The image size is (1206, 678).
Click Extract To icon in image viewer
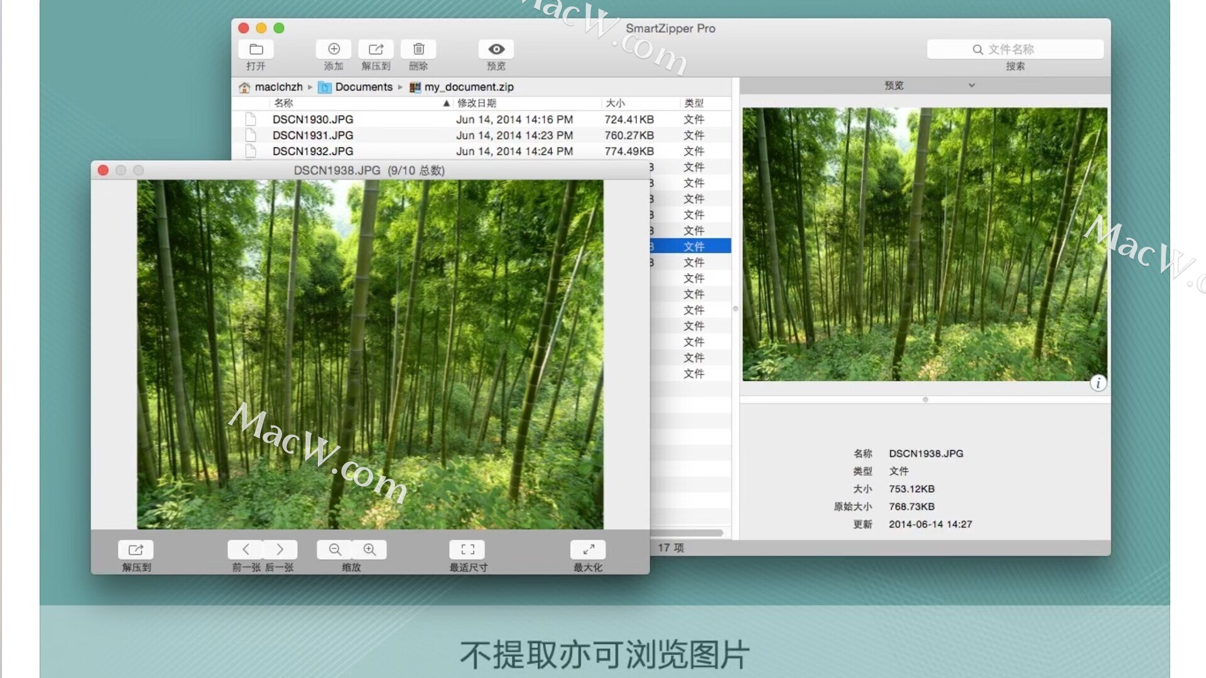136,550
